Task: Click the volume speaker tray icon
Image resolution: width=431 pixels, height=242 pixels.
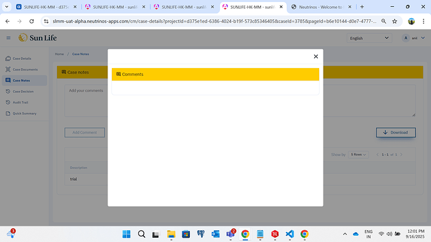Action: point(389,234)
